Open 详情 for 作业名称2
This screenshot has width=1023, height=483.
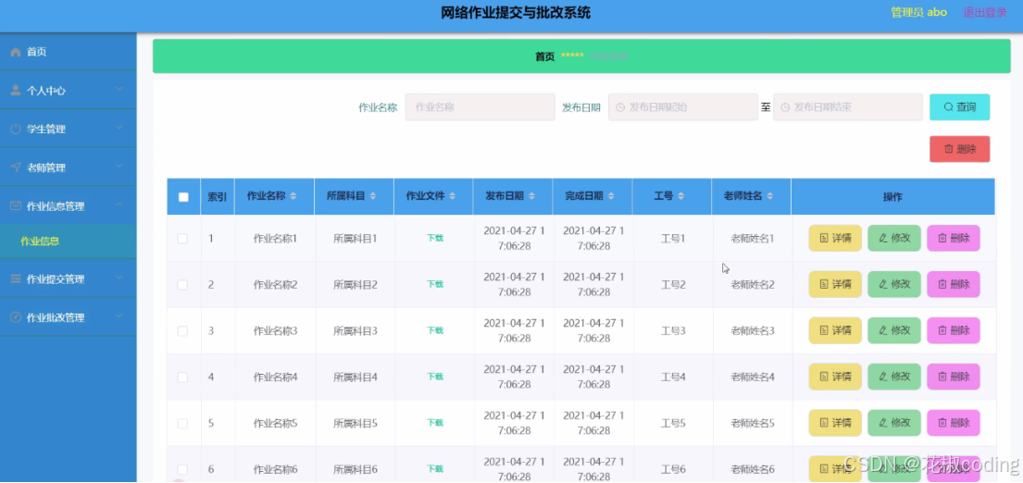click(835, 284)
